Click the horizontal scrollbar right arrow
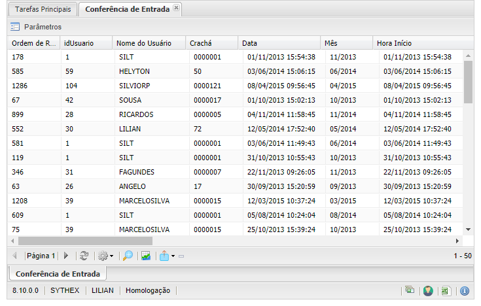 (x=457, y=241)
